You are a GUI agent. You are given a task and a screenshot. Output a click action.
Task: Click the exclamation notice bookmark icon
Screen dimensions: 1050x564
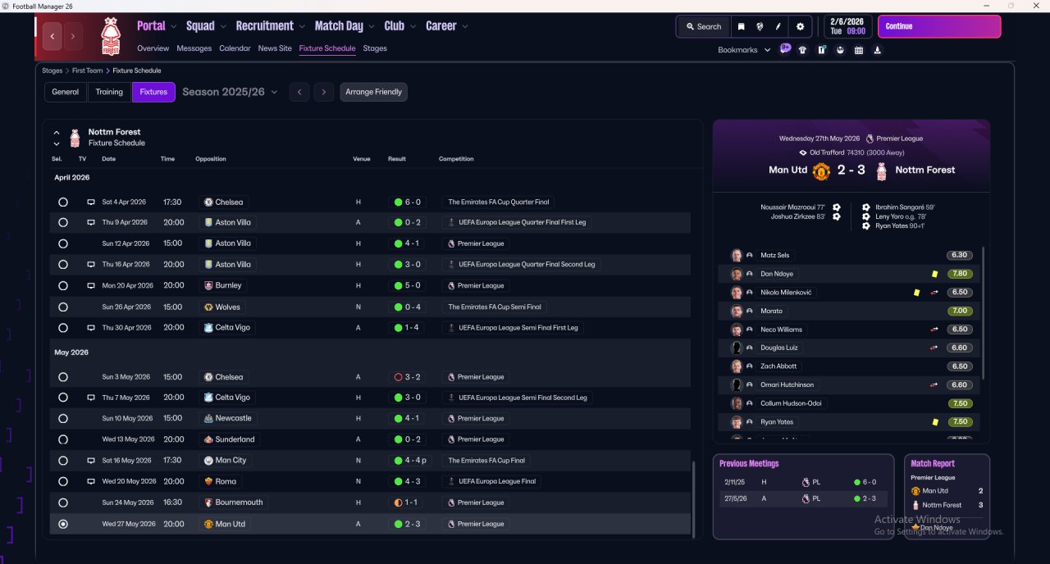pos(821,50)
